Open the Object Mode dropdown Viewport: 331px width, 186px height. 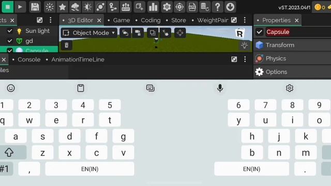[x=89, y=33]
